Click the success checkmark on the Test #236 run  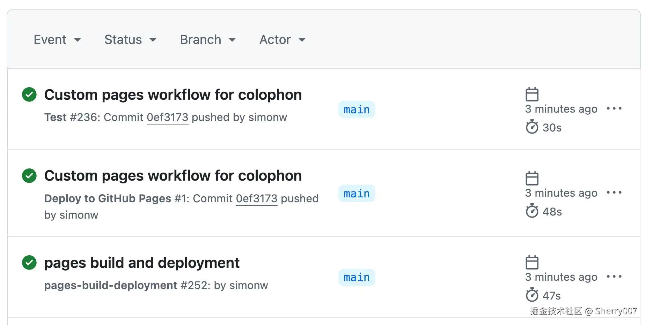pos(29,95)
